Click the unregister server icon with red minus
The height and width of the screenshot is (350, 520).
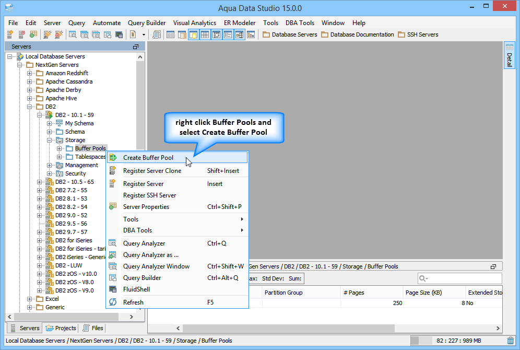coord(21,34)
